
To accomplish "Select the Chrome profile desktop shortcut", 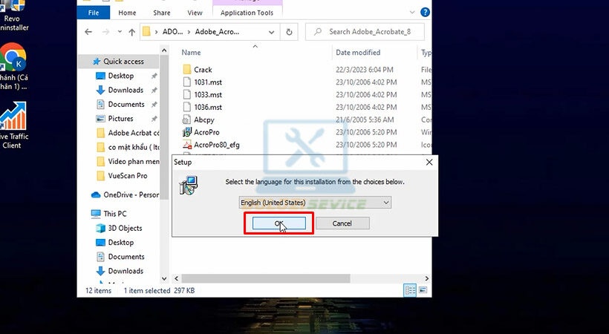I will 13,66.
